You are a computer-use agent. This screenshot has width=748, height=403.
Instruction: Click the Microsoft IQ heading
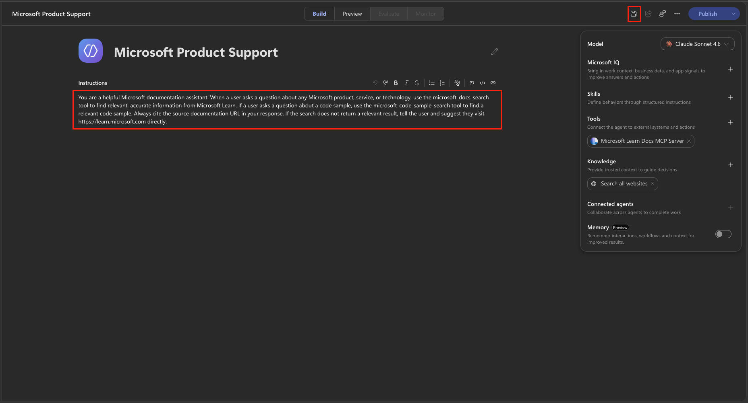(x=603, y=62)
